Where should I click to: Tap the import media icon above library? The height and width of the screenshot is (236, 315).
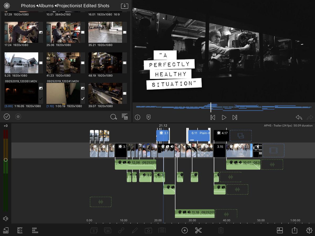124,6
